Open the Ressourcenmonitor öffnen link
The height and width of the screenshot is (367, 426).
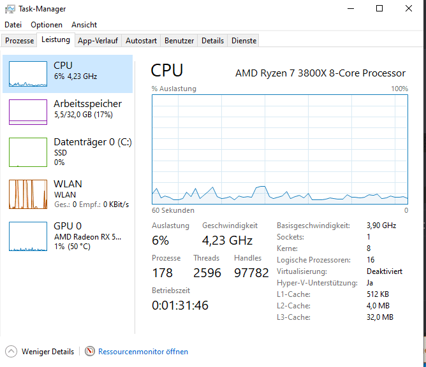tap(143, 352)
